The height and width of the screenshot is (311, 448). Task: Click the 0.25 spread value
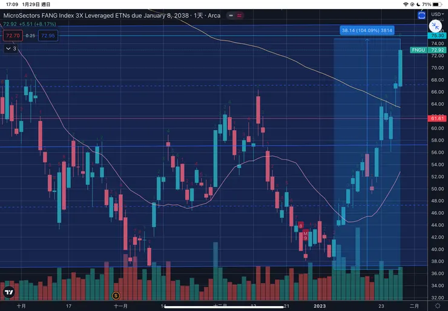click(x=30, y=36)
